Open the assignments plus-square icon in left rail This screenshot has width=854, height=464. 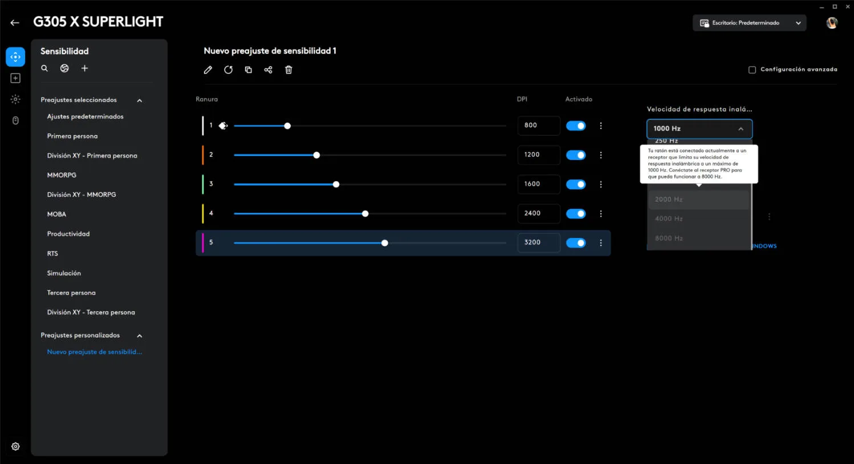click(15, 78)
